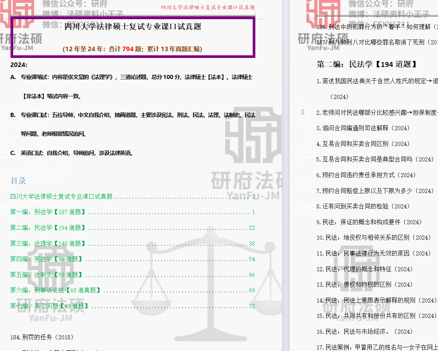The image size is (438, 351).
Task: Click the 目录 heading
Action: [18, 181]
